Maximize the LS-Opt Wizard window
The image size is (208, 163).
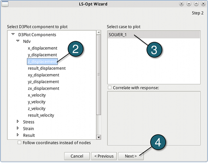click(196, 4)
